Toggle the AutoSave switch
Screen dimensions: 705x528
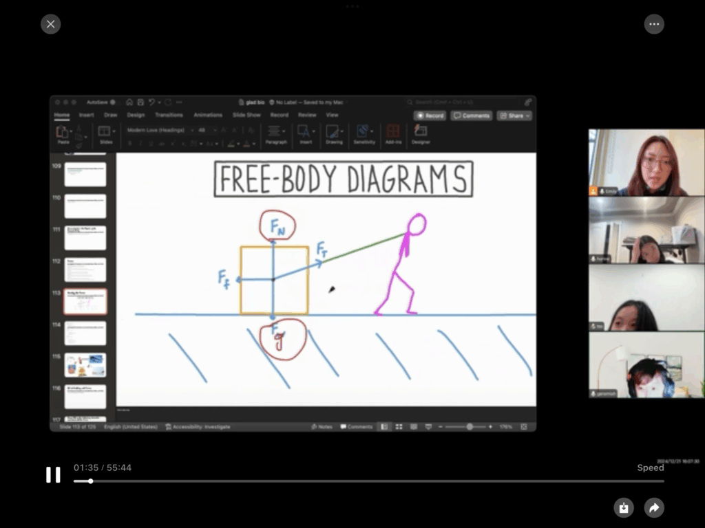click(112, 102)
